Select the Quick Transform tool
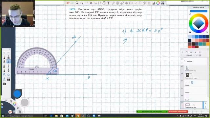Image resolution: width=210 pixels, height=118 pixels. [95, 3]
